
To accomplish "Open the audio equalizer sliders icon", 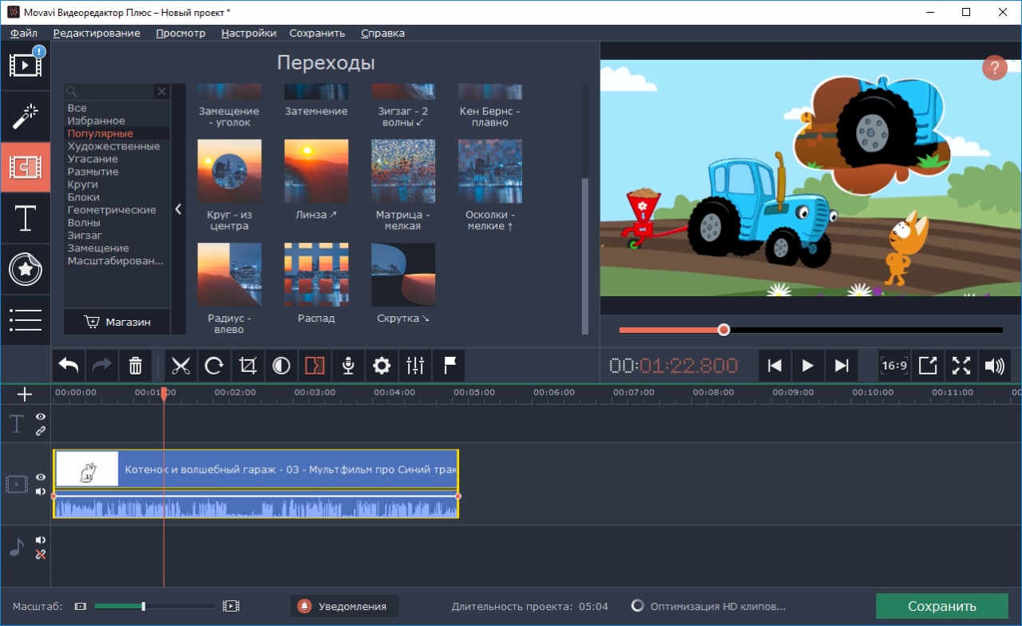I will (415, 366).
